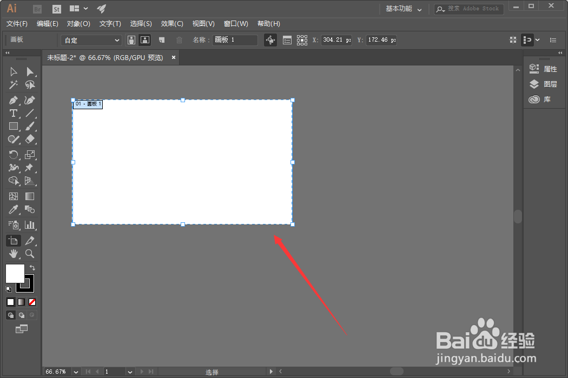
Task: Click the white fill color box
Action: [15, 274]
